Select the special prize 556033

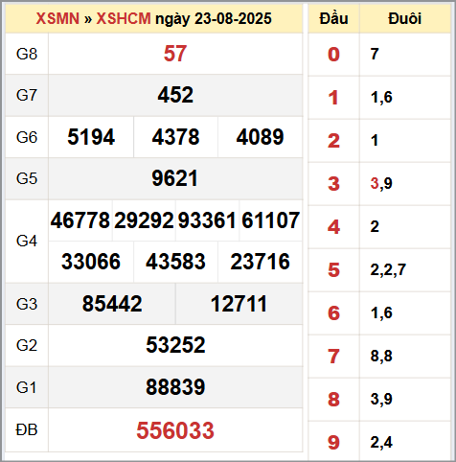175,430
